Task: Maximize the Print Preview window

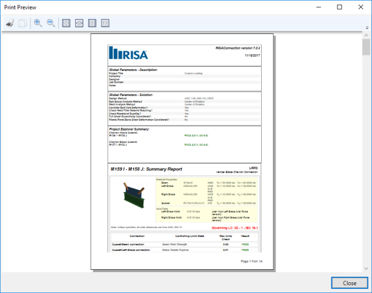Action: (339, 7)
